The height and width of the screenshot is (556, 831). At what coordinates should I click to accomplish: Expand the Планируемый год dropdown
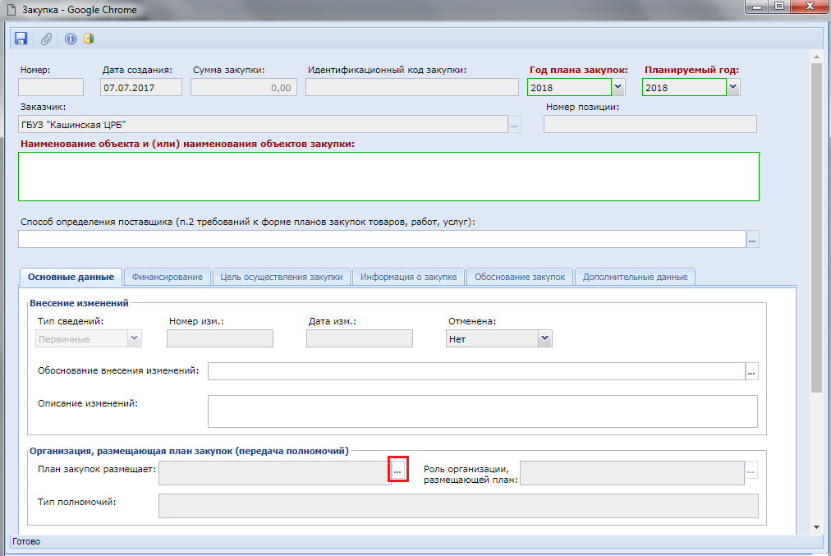(732, 87)
